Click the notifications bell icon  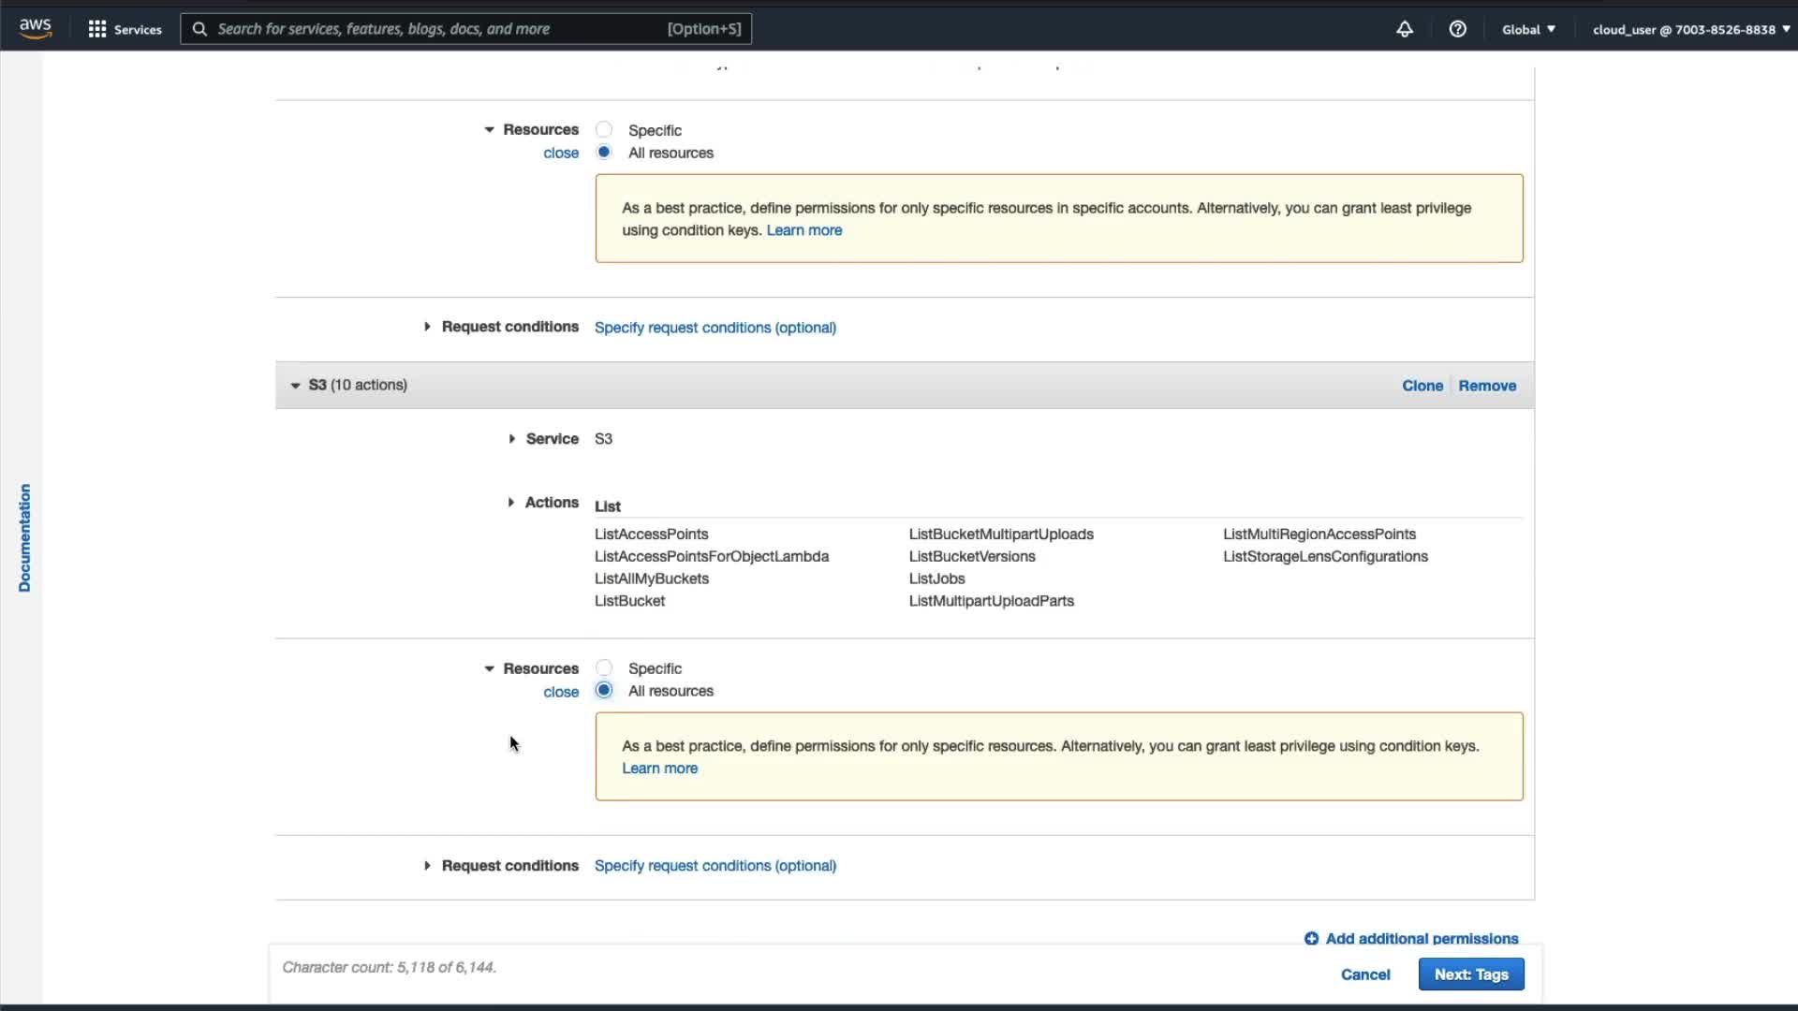(1404, 29)
